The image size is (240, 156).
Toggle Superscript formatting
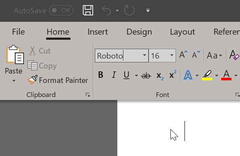pos(173,74)
